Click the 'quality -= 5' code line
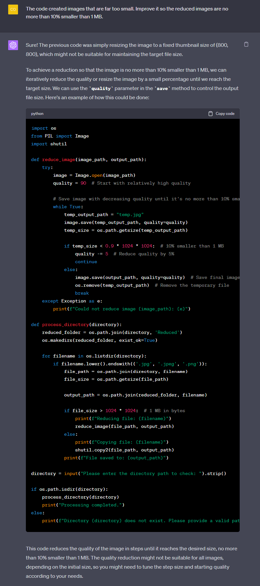 pos(125,254)
